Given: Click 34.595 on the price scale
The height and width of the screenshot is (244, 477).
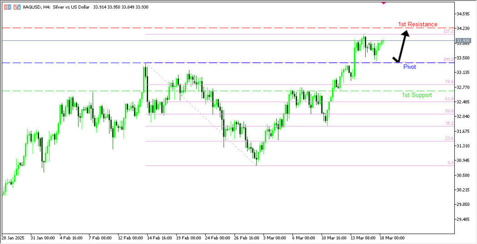Looking at the screenshot, I should click(x=465, y=13).
